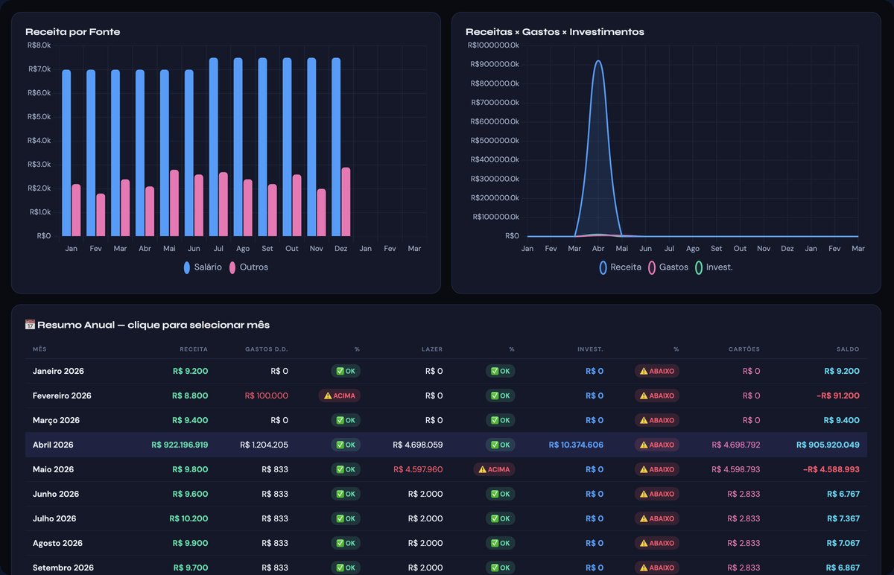Click the R$ 4.597.960 lazer value in the Maio 2026 row
The height and width of the screenshot is (575, 894).
[418, 469]
